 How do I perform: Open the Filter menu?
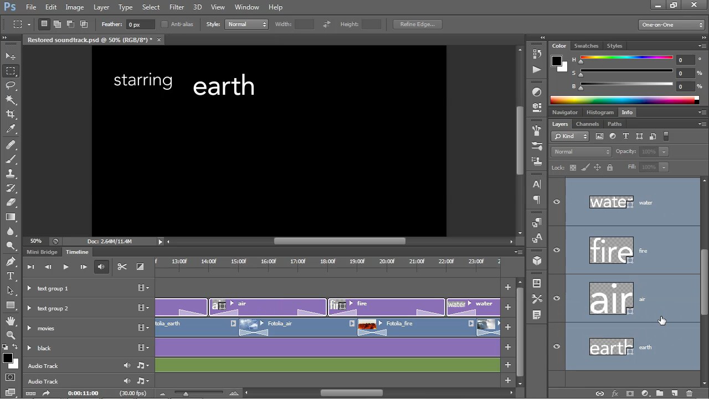[177, 7]
